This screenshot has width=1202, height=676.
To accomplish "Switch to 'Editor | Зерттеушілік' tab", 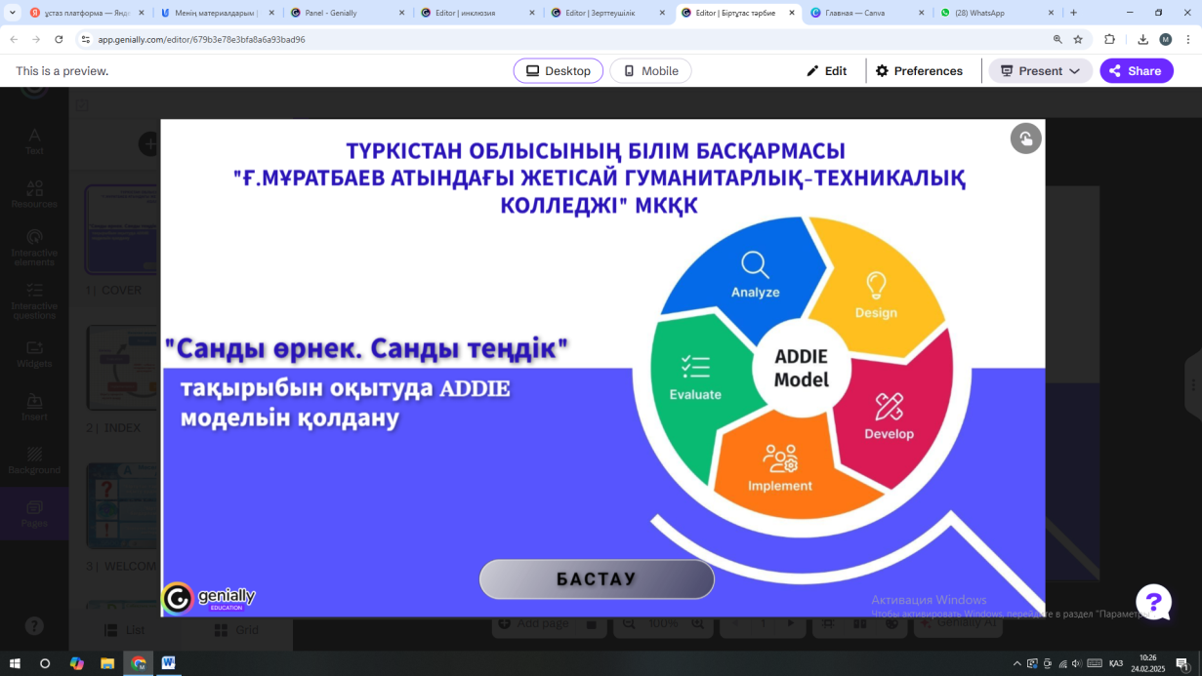I will [x=605, y=13].
